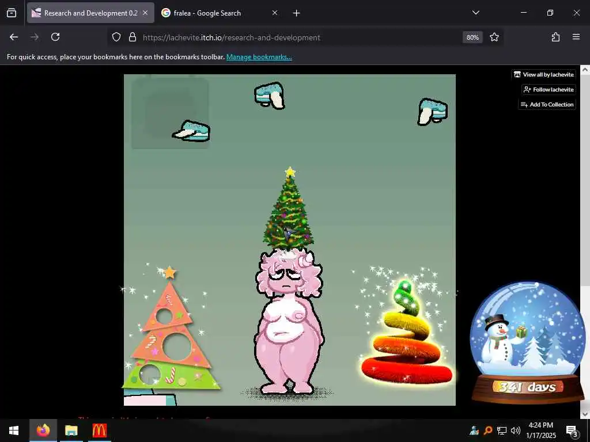Click Add To Collection button
The height and width of the screenshot is (442, 590).
547,105
